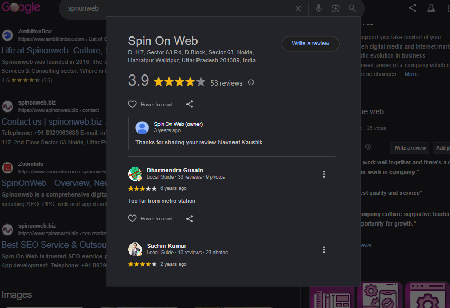The width and height of the screenshot is (450, 308).
Task: Click Spin On Web (owner) name
Action: point(178,124)
